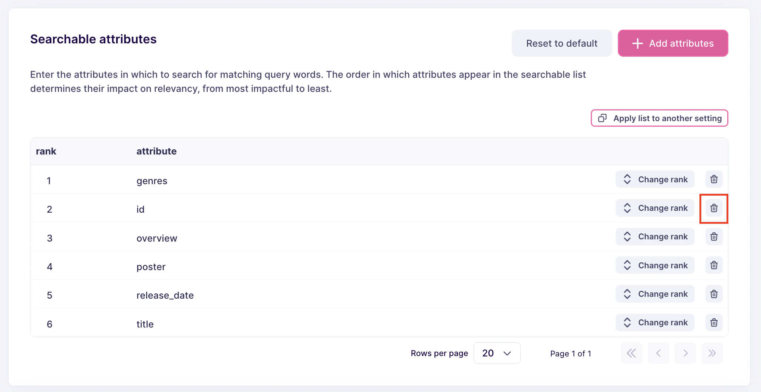
Task: Delete the release_date attribute using its trash icon
Action: (x=714, y=294)
